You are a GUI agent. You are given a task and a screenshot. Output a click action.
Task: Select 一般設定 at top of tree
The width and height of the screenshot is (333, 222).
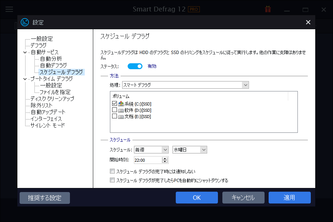pyautogui.click(x=41, y=39)
